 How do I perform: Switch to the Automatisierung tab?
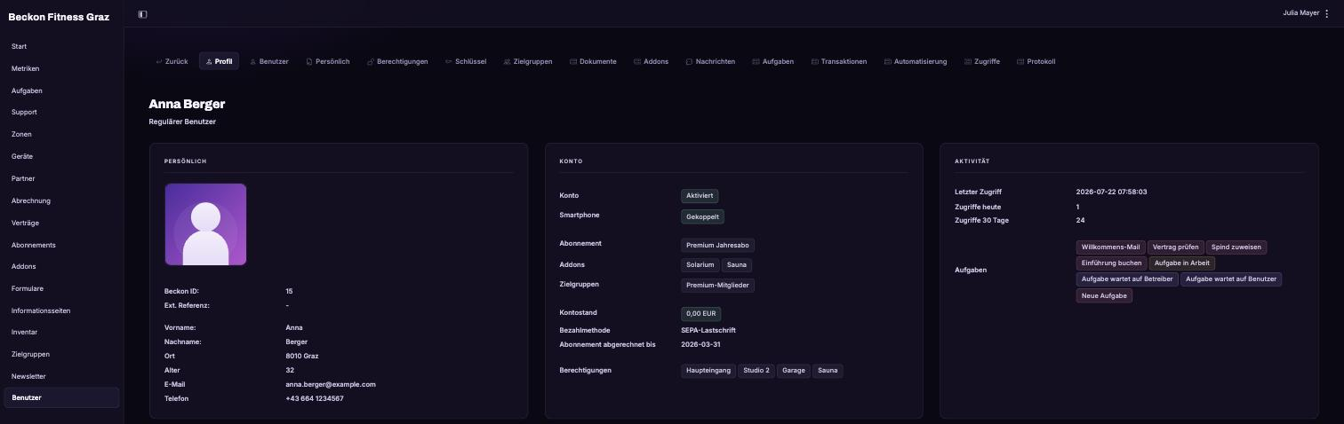(916, 61)
